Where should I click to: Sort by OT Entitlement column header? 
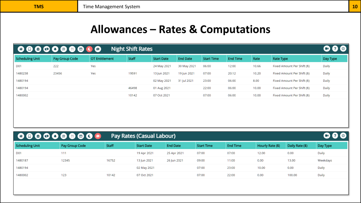[x=102, y=59]
